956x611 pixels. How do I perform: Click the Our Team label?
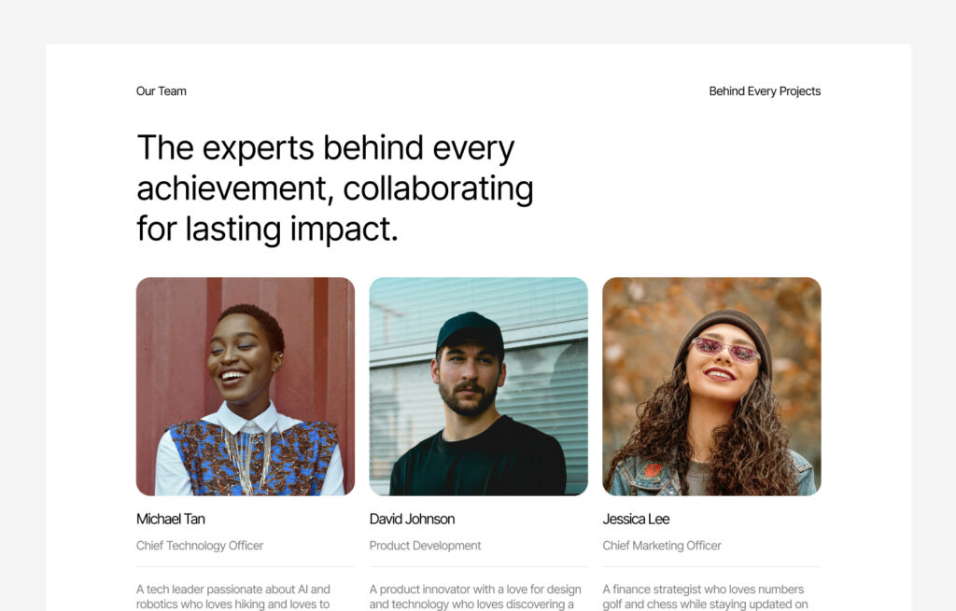[x=162, y=91]
